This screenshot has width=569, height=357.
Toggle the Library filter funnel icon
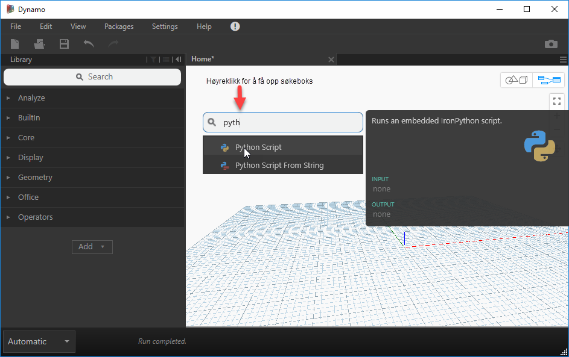click(153, 60)
